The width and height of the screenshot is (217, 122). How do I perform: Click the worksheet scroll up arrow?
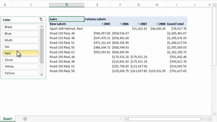point(214,5)
